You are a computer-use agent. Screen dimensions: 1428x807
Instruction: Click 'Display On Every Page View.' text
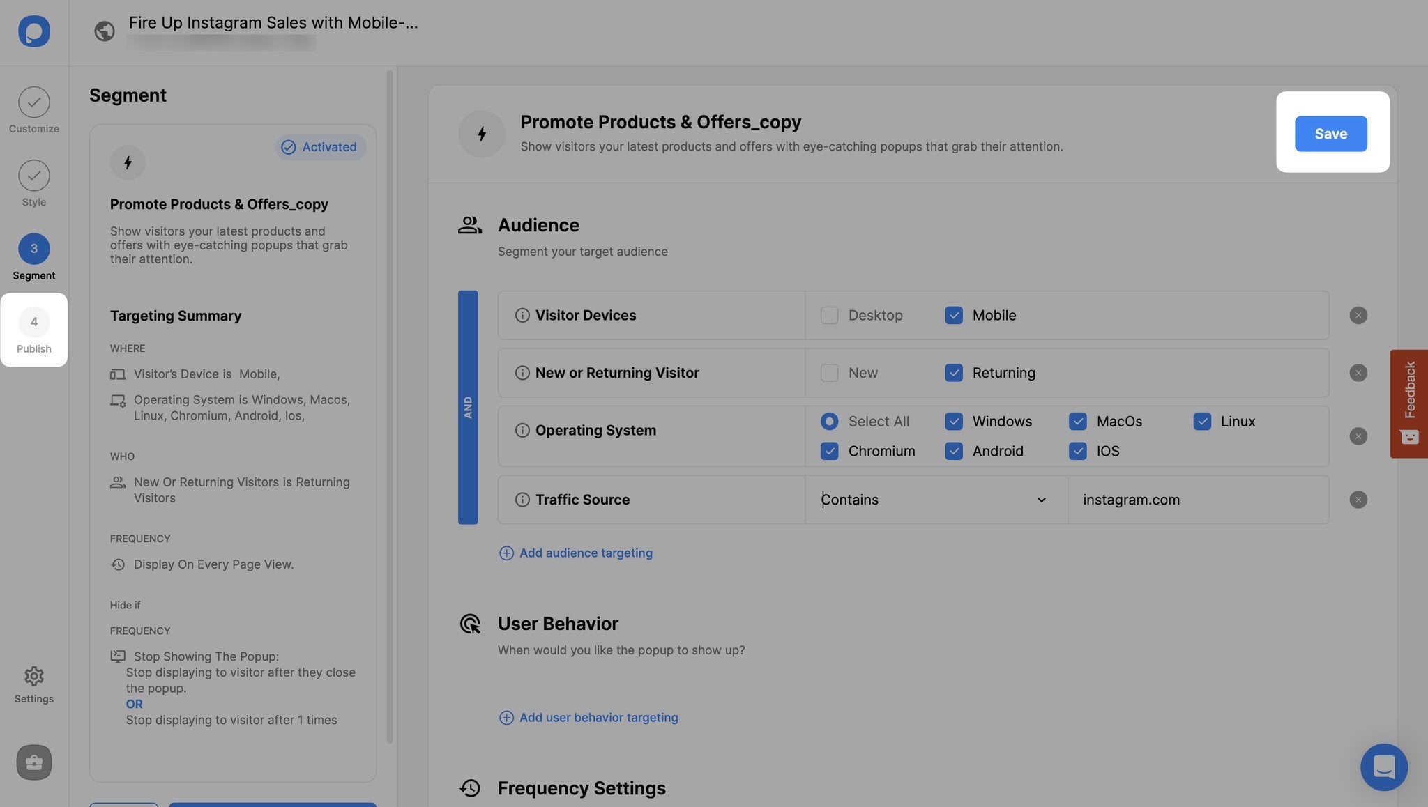[x=213, y=564]
